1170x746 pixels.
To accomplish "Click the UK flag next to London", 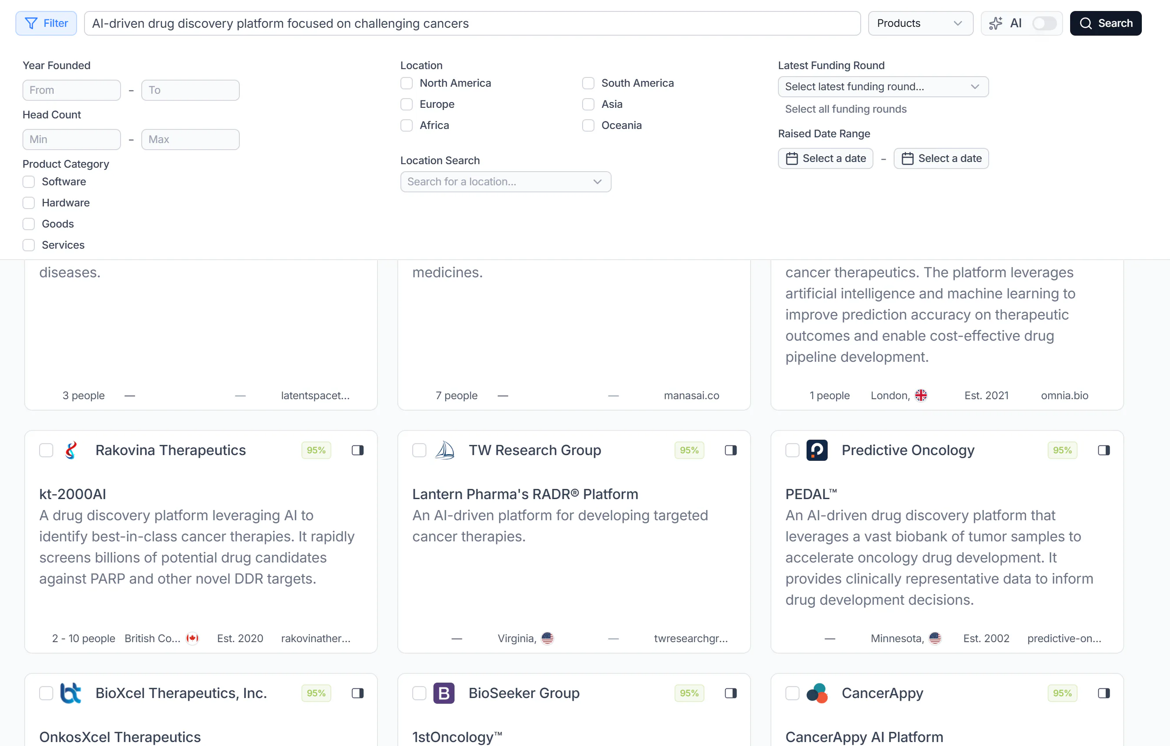I will click(921, 396).
